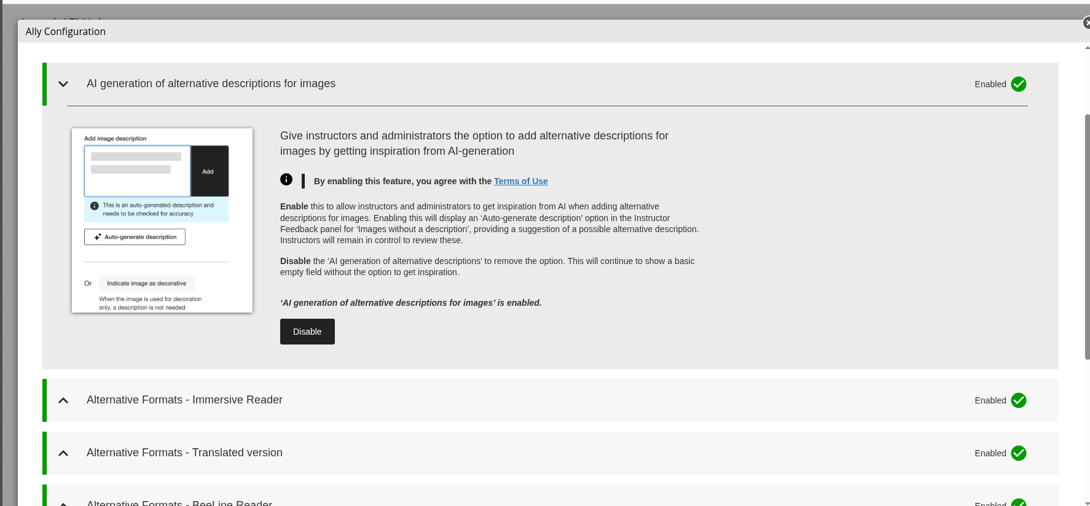Click the 'Give instructors and administrators' heading text
Image resolution: width=1090 pixels, height=506 pixels.
pos(474,143)
